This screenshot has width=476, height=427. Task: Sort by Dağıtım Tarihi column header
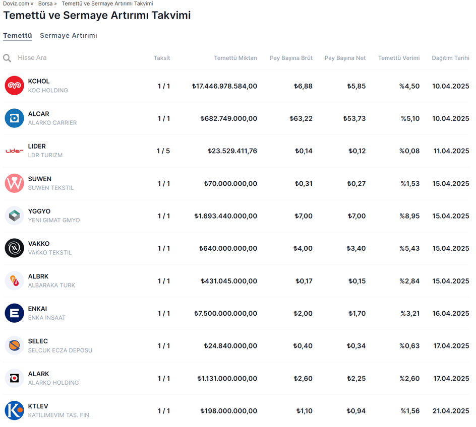[x=450, y=58]
